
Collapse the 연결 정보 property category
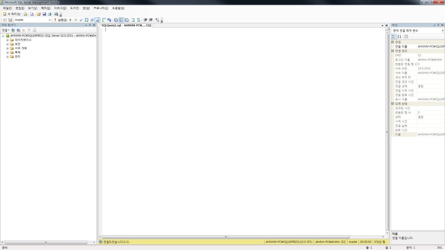[393, 51]
